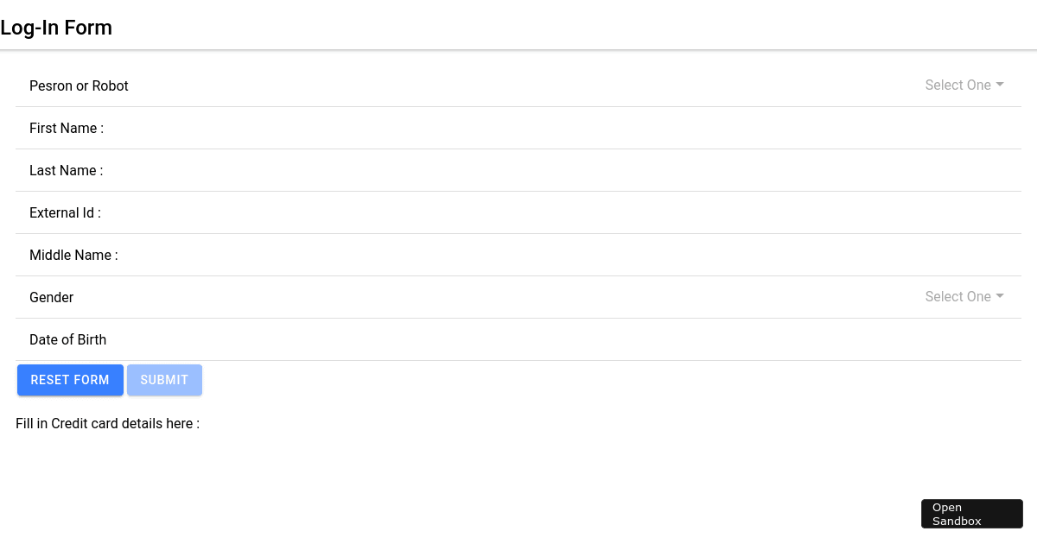Click the Date of Birth field
This screenshot has height=544, width=1037.
pos(518,339)
